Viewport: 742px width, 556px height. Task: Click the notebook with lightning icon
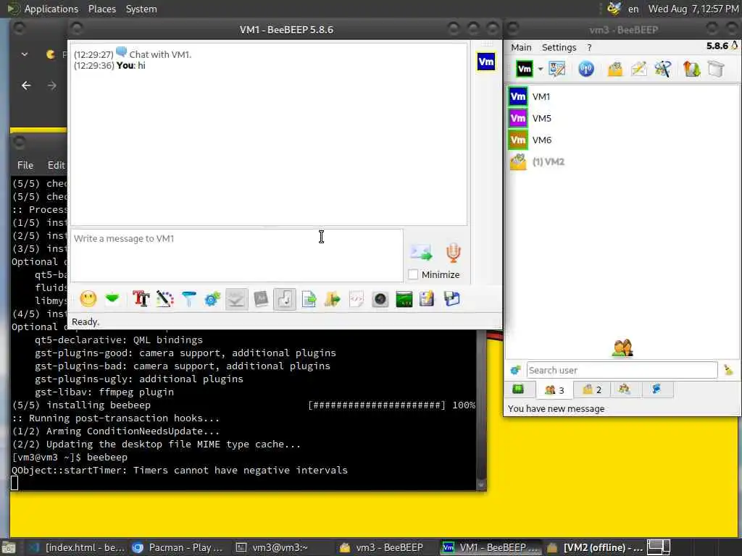(x=427, y=299)
